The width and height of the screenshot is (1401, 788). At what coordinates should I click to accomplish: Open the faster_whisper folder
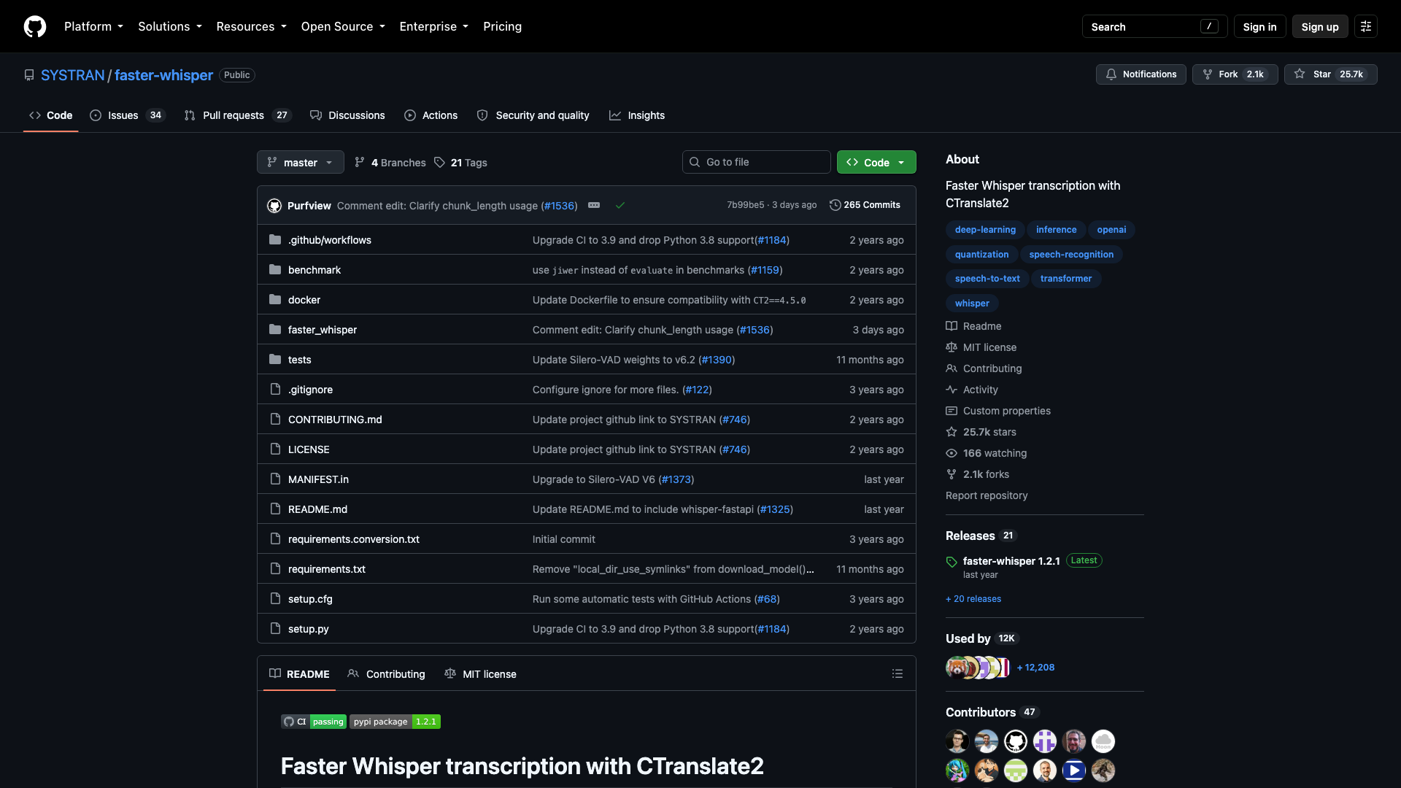click(323, 330)
